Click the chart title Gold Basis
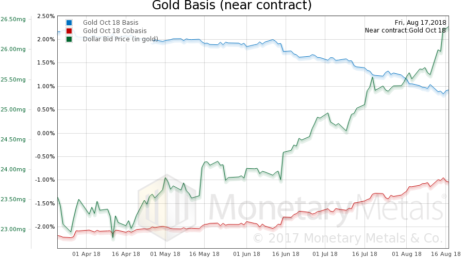Viewport: 464px width, 258px height. coord(231,5)
